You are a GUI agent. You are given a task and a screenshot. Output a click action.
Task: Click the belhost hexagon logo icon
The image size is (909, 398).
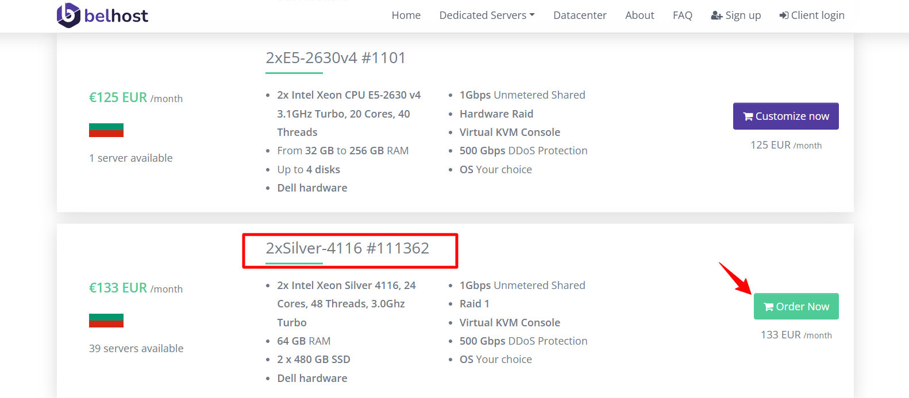(68, 15)
